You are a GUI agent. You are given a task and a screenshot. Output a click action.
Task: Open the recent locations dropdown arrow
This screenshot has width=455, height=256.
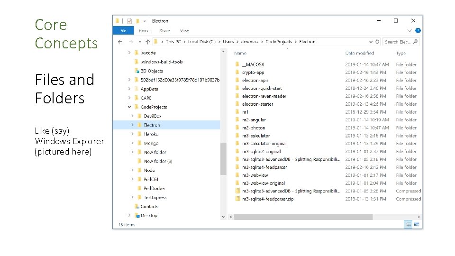coord(140,42)
